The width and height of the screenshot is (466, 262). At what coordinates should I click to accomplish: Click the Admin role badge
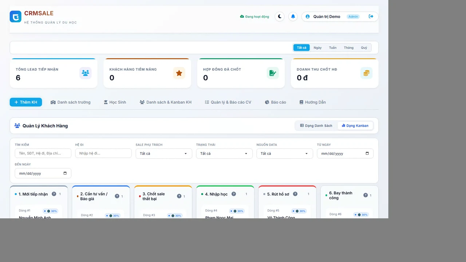353,16
